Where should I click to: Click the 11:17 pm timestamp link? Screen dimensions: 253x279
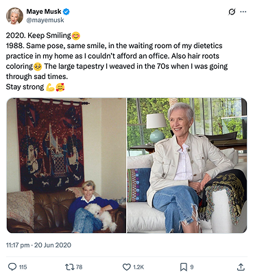click(x=18, y=245)
